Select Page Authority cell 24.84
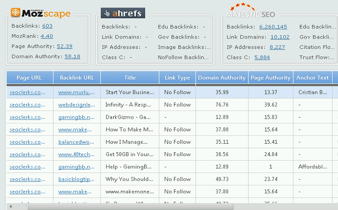This screenshot has width=338, height=210. (x=271, y=154)
